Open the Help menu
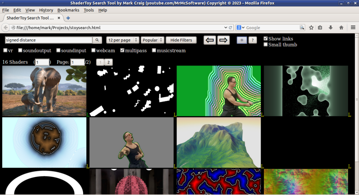 102,10
